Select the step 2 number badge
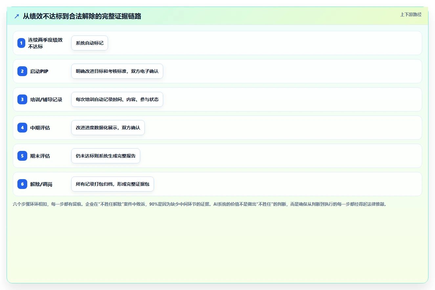The height and width of the screenshot is (290, 435). click(22, 71)
